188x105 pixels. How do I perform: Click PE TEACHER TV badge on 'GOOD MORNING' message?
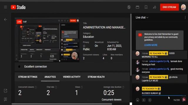click(158, 53)
